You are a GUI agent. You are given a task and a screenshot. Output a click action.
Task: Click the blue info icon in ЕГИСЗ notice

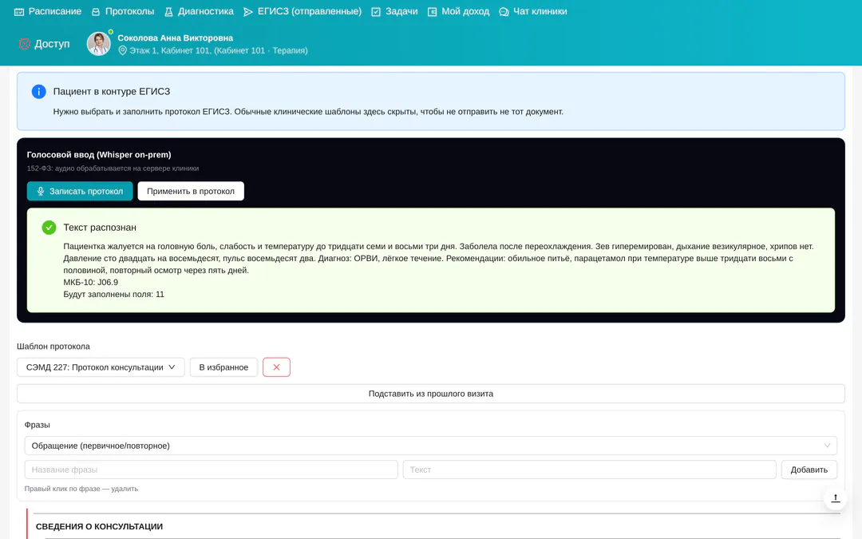point(38,92)
